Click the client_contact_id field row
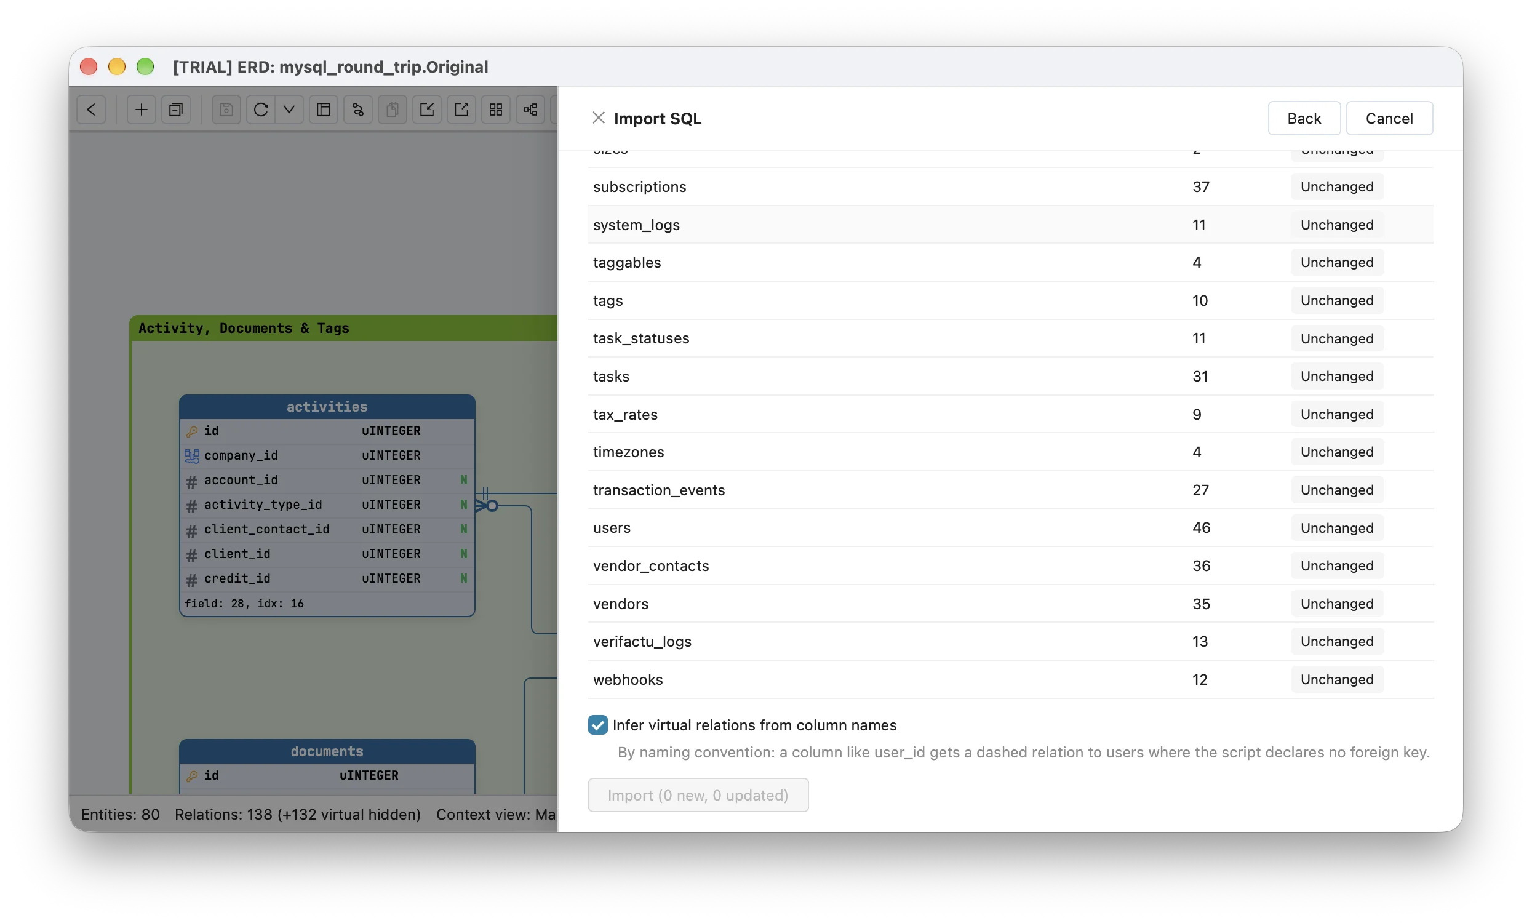Viewport: 1532px width, 923px height. tap(327, 529)
